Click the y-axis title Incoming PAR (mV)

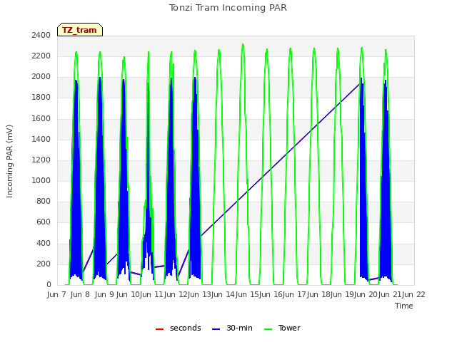coord(9,161)
